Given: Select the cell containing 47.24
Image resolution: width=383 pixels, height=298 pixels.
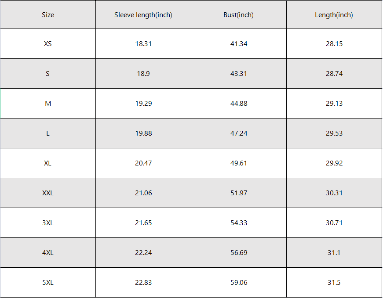Looking at the screenshot, I should [x=239, y=133].
